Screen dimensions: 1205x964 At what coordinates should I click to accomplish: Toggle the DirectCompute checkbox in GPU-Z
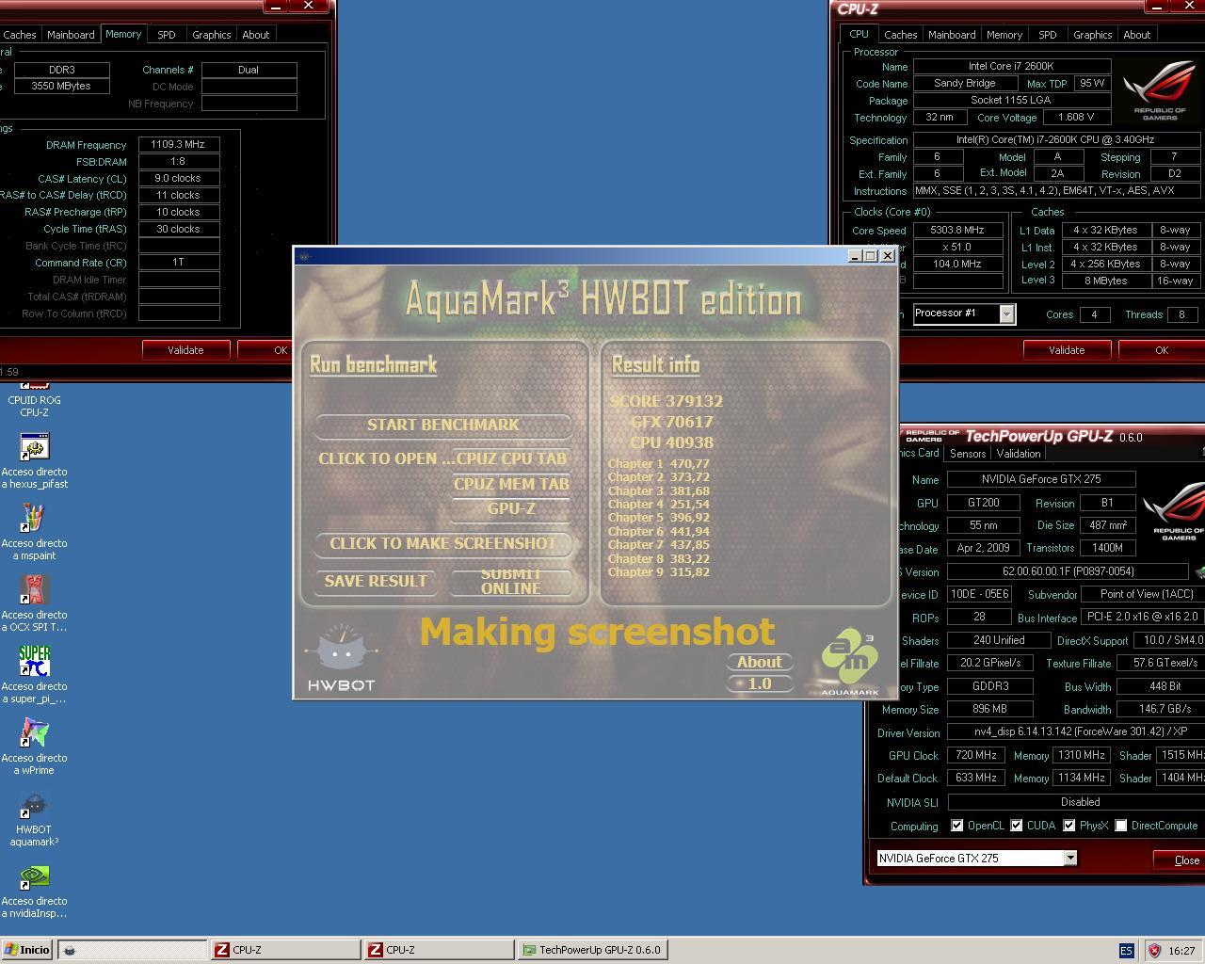click(x=1121, y=826)
